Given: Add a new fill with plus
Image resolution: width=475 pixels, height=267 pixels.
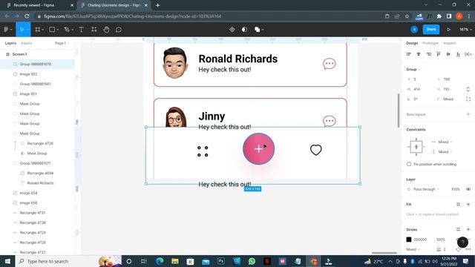Looking at the screenshot, I should [x=468, y=205].
